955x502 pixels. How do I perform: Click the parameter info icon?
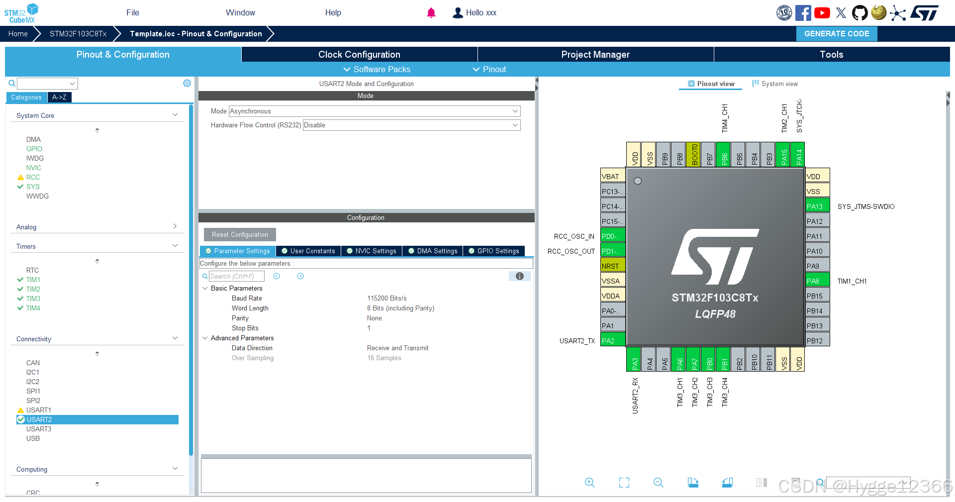(x=520, y=276)
